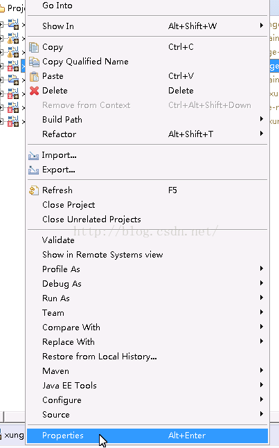This screenshot has width=279, height=448.
Task: Click the red Delete X icon
Action: tap(34, 91)
